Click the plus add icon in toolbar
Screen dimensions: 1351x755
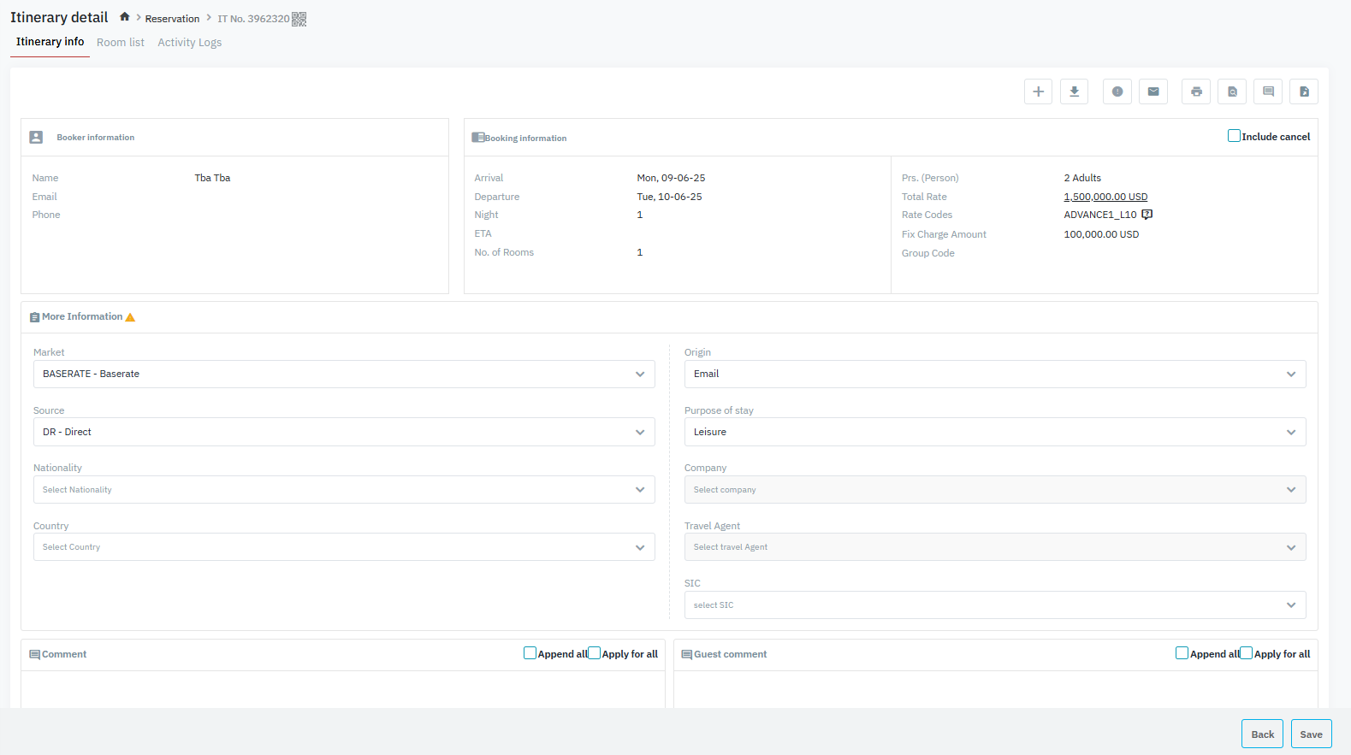click(1038, 91)
